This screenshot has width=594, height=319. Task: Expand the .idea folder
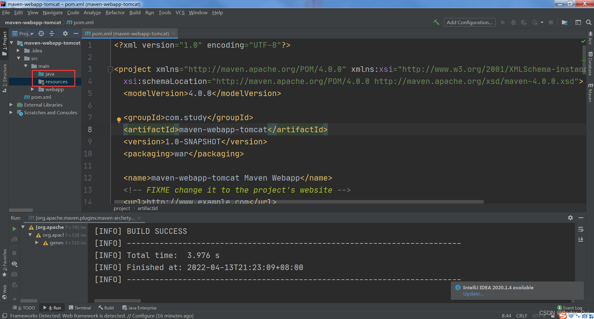tap(18, 50)
